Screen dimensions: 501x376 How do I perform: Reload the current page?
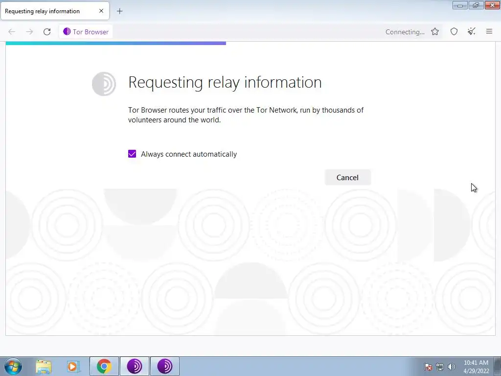(x=47, y=32)
